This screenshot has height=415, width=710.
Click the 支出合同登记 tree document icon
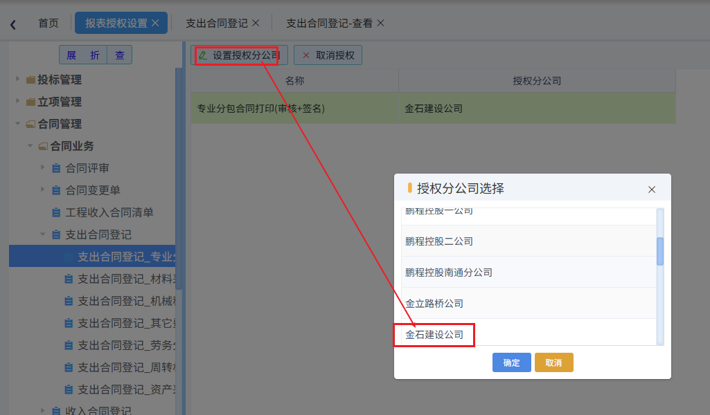pyautogui.click(x=56, y=234)
